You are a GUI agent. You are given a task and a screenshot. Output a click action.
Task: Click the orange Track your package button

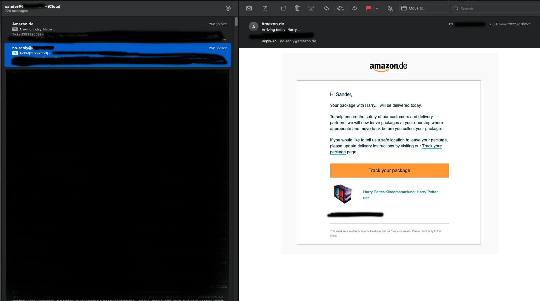[x=389, y=171]
